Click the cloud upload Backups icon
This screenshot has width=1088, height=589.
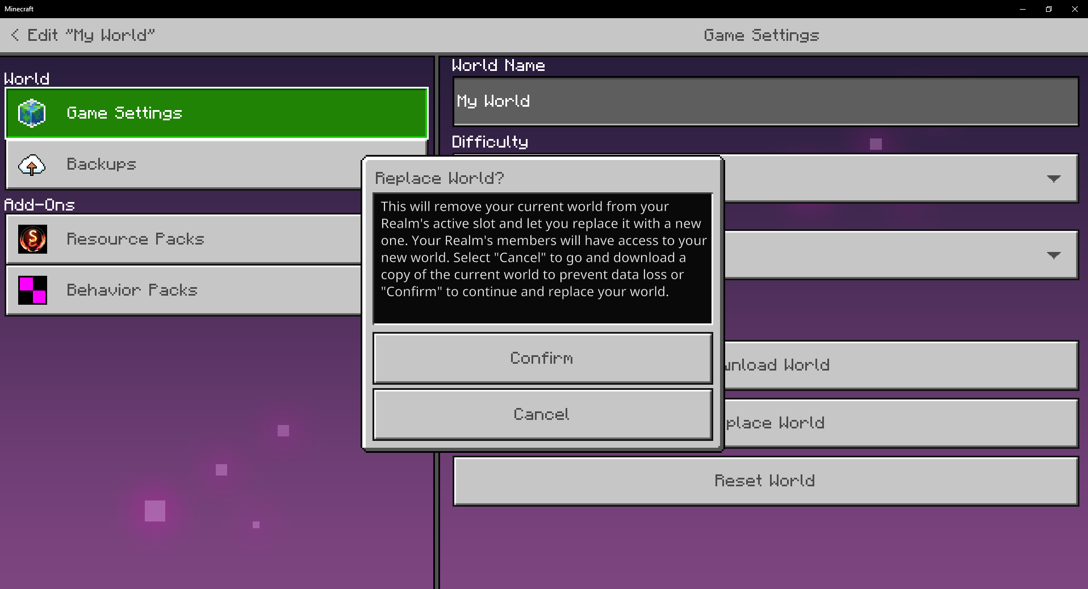[32, 165]
